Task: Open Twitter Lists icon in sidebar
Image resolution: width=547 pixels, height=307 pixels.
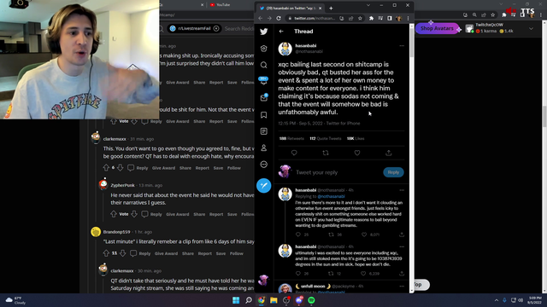Action: pos(264,131)
